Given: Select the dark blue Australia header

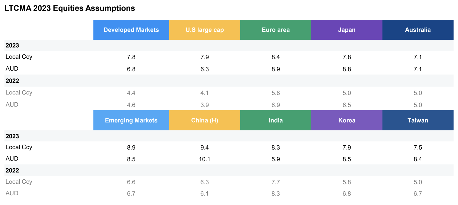Looking at the screenshot, I should tap(418, 30).
